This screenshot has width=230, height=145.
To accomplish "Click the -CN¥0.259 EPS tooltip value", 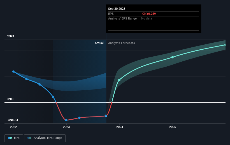I will (x=148, y=14).
